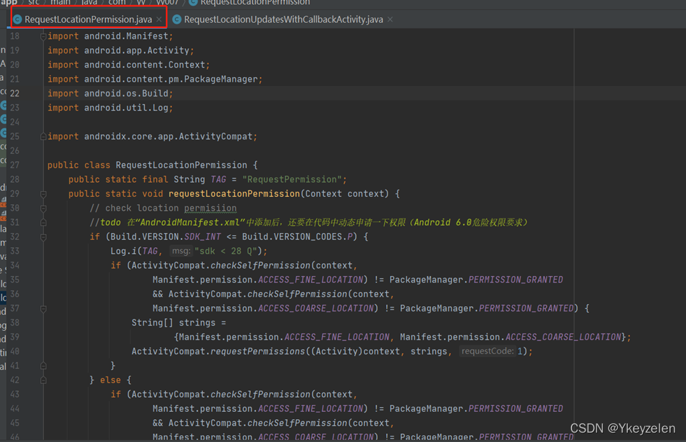This screenshot has height=442, width=686.
Task: Click 'checkSelfPermission' on line 34
Action: tap(260, 266)
